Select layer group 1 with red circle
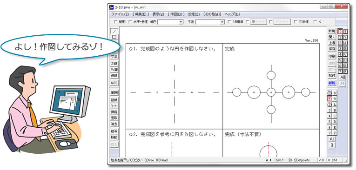Image resolution: width=356 pixels, height=170 pixels. tap(329, 99)
